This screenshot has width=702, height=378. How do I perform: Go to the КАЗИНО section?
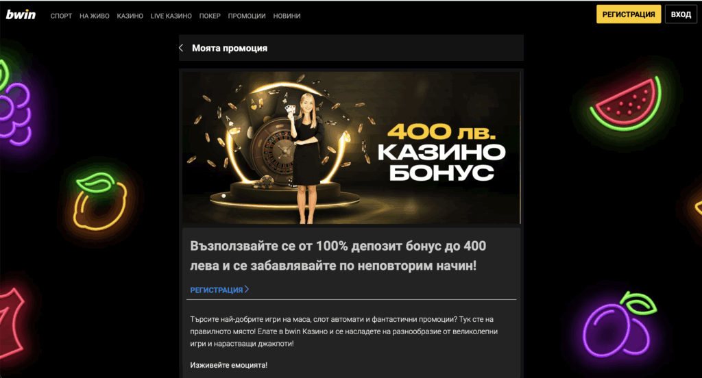(x=130, y=16)
